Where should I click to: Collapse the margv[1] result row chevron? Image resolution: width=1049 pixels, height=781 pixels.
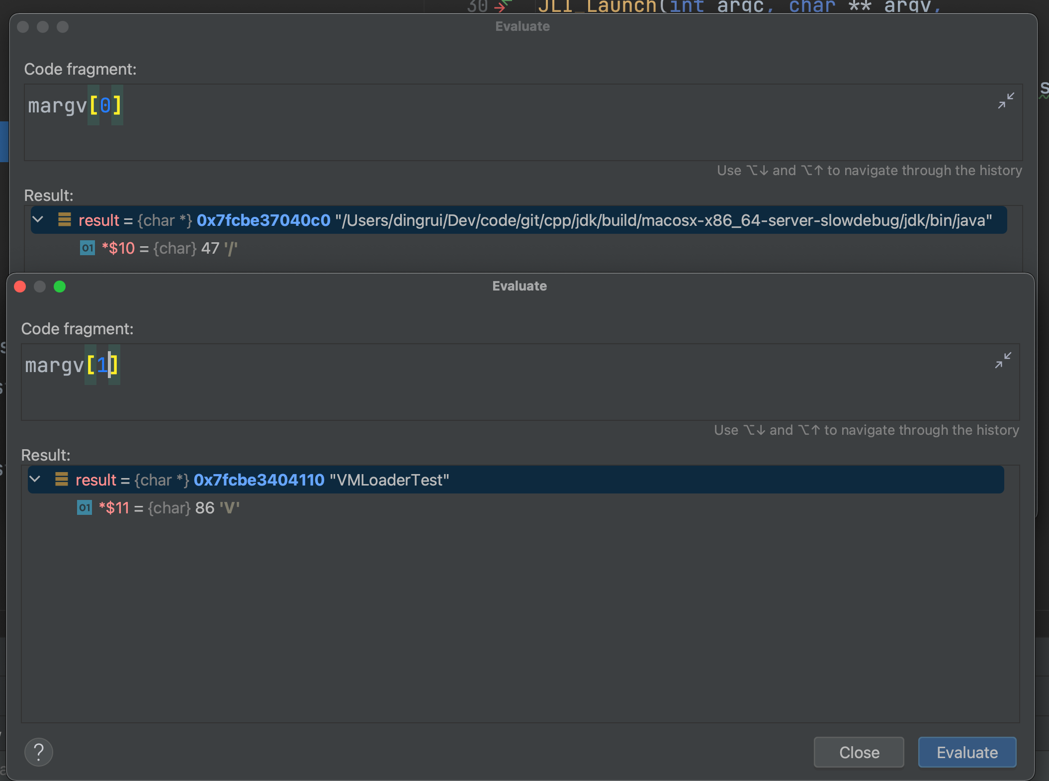point(35,480)
